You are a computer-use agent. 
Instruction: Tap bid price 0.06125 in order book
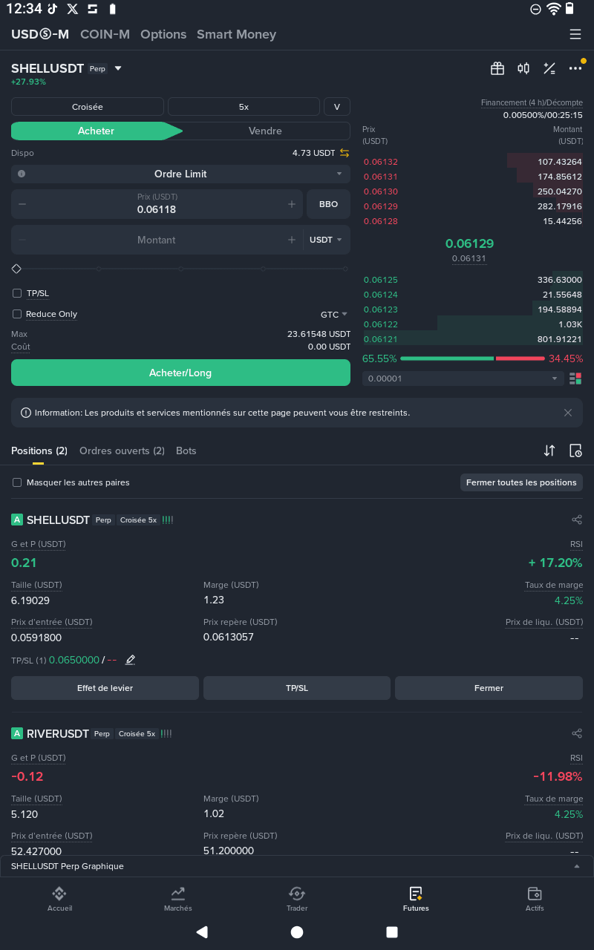coord(381,280)
